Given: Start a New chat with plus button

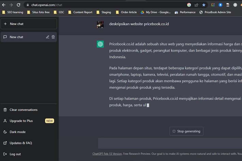Looking at the screenshot, I should coord(29,24).
